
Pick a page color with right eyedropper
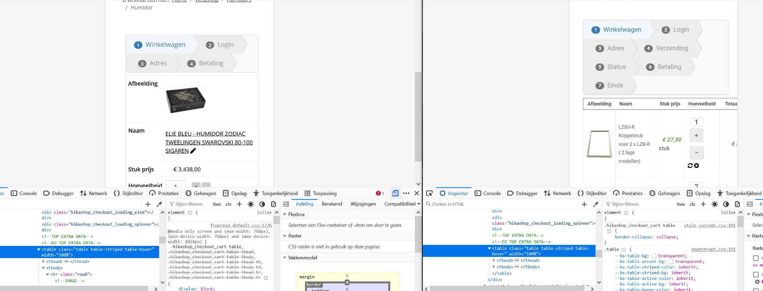tap(595, 204)
